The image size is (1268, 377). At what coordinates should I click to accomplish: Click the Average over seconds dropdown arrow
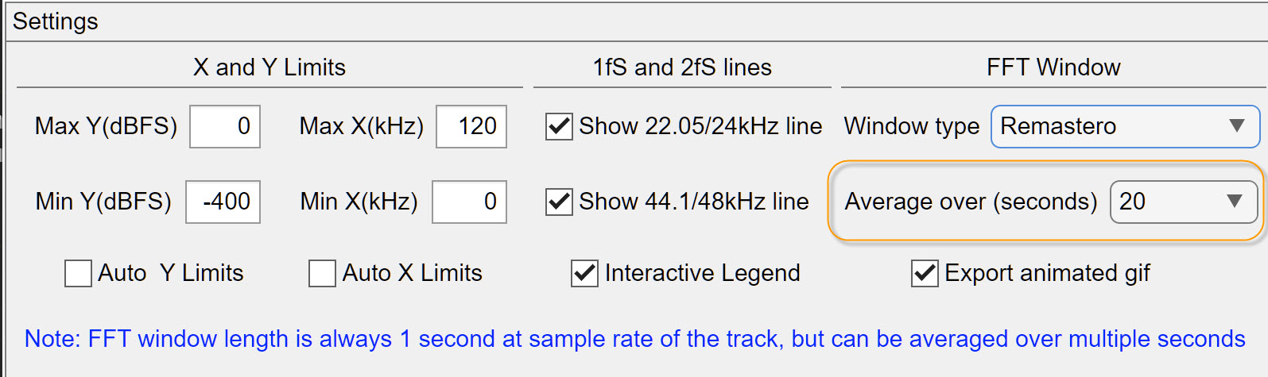pyautogui.click(x=1234, y=202)
